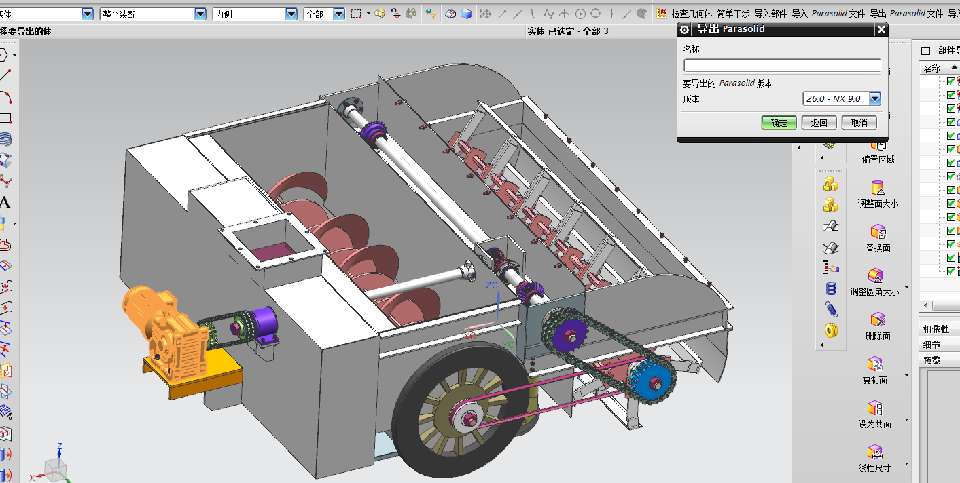Expand the arrow next to 设为共面

(906, 420)
